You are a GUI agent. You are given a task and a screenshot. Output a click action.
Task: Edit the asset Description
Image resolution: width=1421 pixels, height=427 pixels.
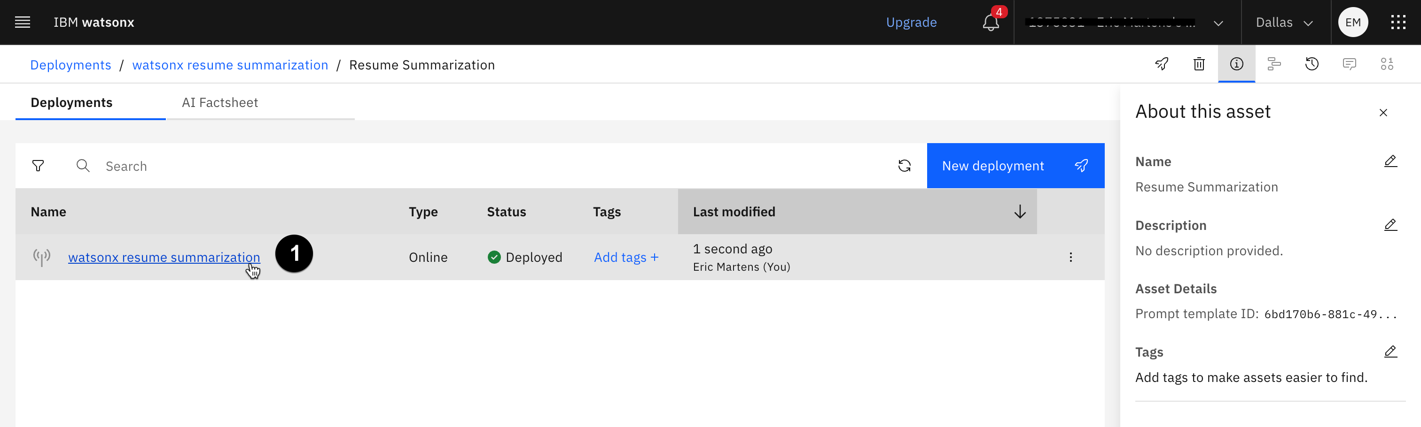pos(1390,225)
